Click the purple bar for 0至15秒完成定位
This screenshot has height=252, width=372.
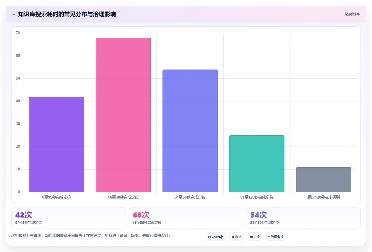56,144
